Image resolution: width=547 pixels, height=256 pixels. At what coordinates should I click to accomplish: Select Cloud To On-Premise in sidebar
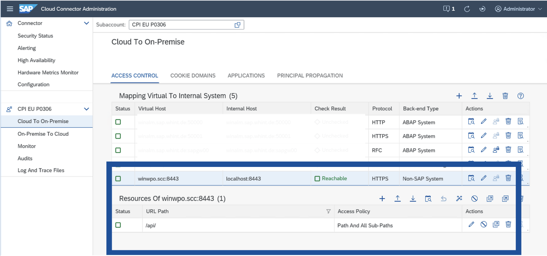pyautogui.click(x=47, y=121)
